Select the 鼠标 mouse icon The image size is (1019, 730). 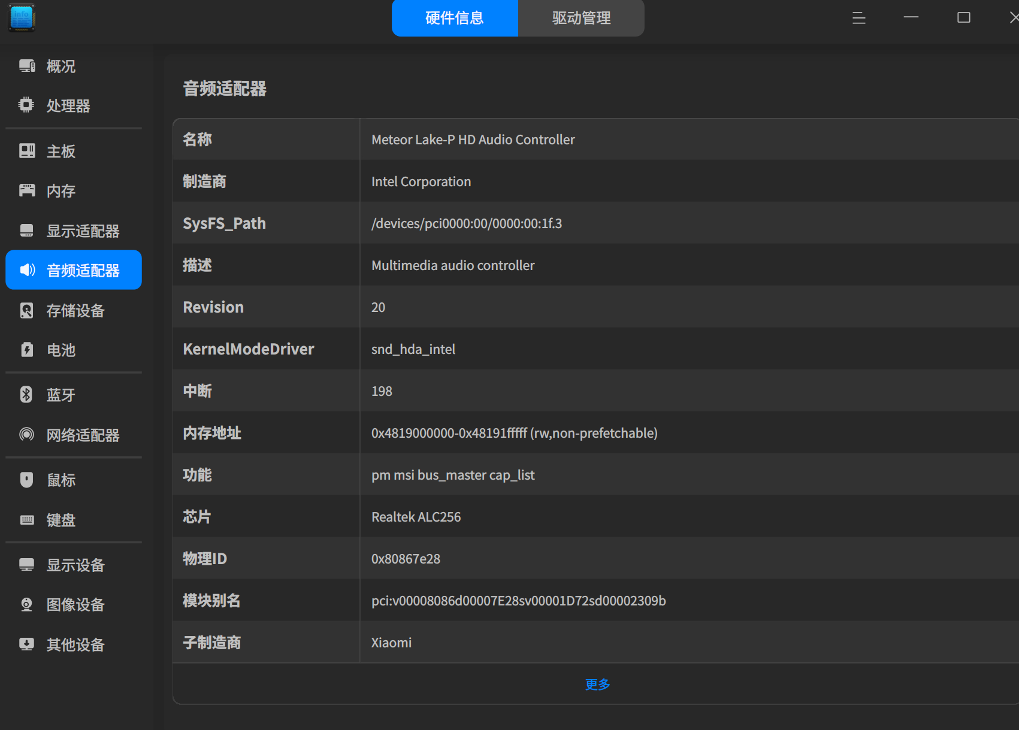pos(27,480)
